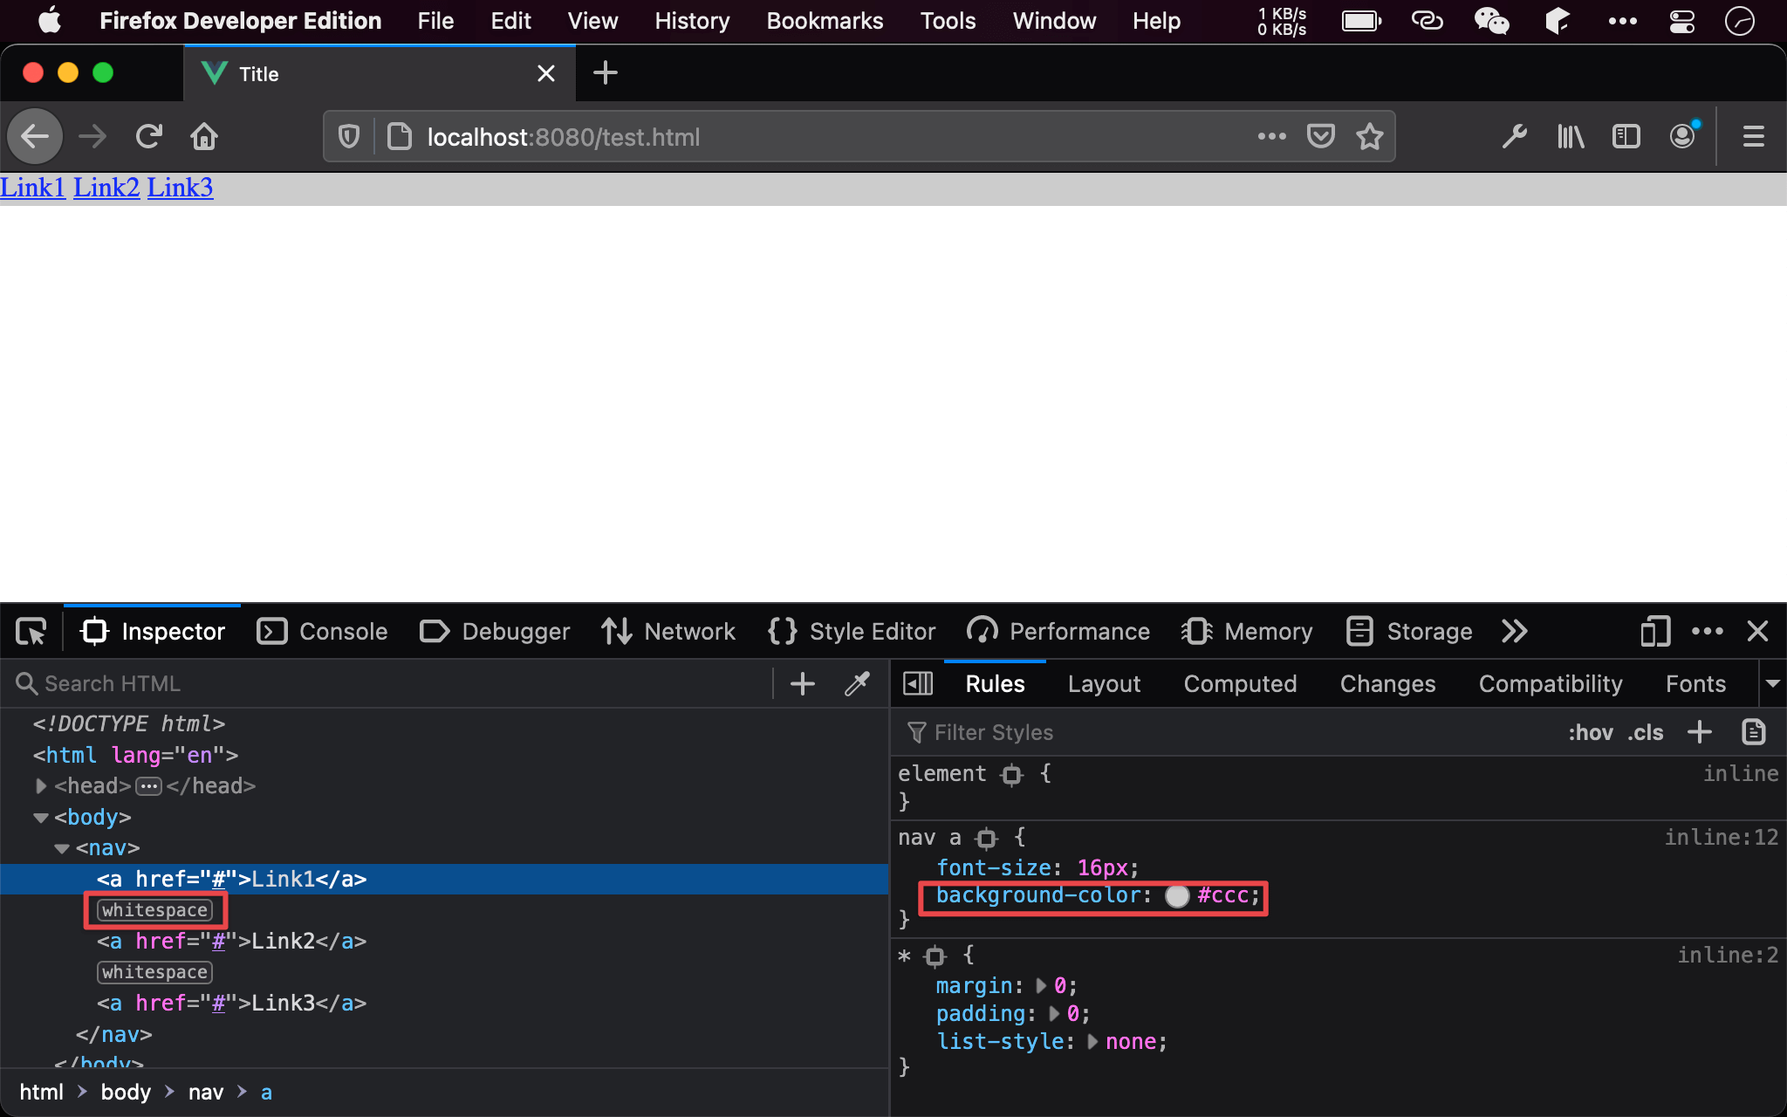
Task: Expand the body element in inspector
Action: (x=43, y=816)
